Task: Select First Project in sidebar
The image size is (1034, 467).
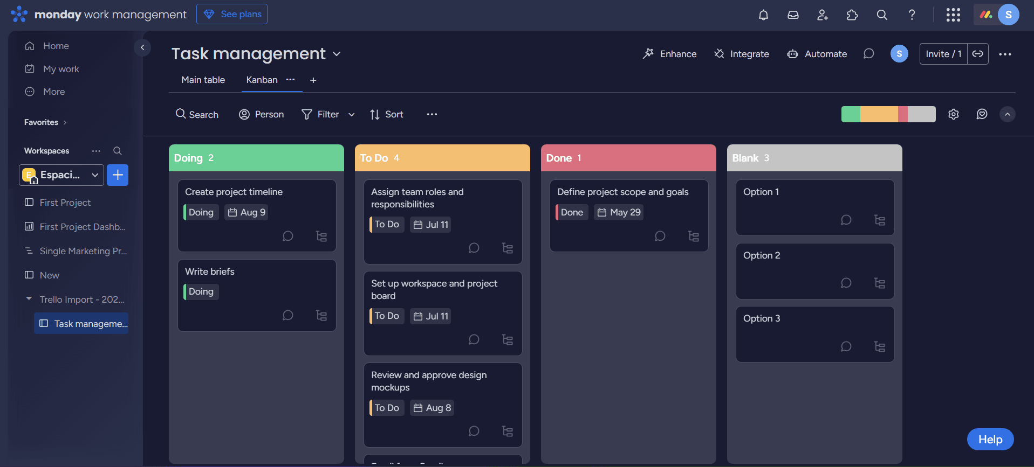Action: (65, 203)
